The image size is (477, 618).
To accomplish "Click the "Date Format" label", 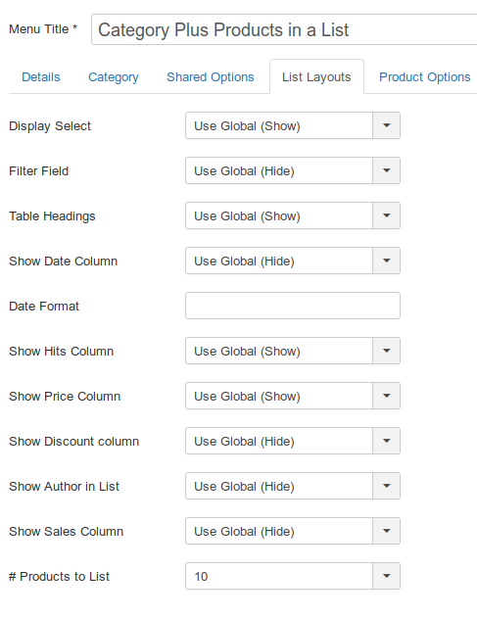I will click(44, 307).
